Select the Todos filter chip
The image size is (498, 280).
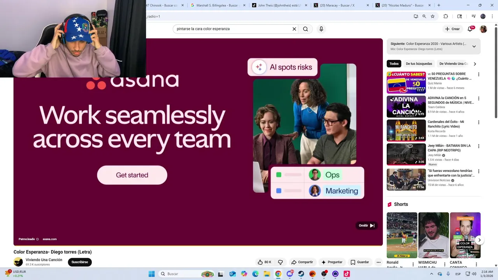394,64
